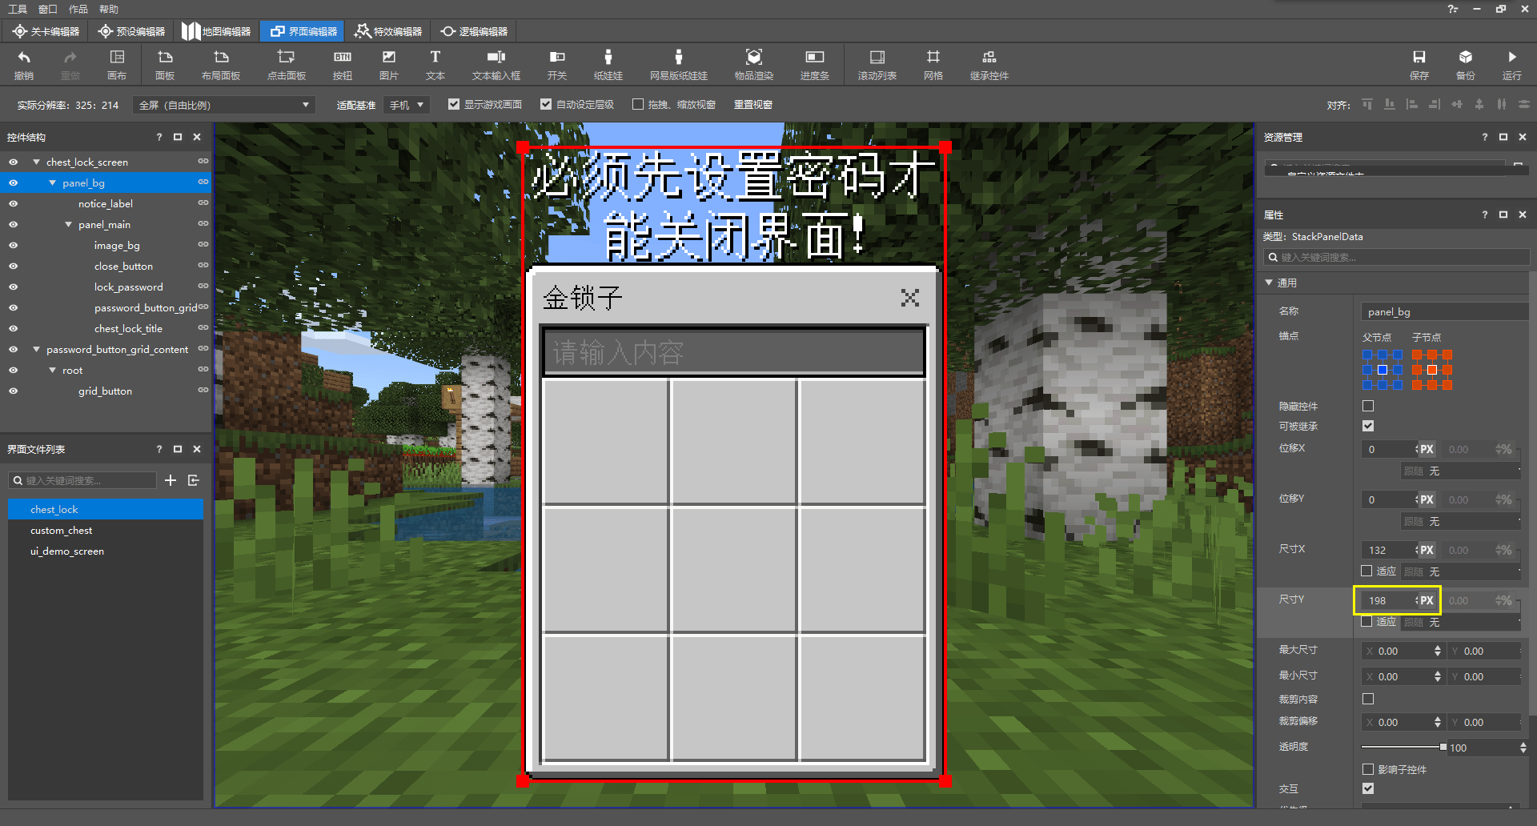Add new UI file with plus icon

click(x=171, y=480)
